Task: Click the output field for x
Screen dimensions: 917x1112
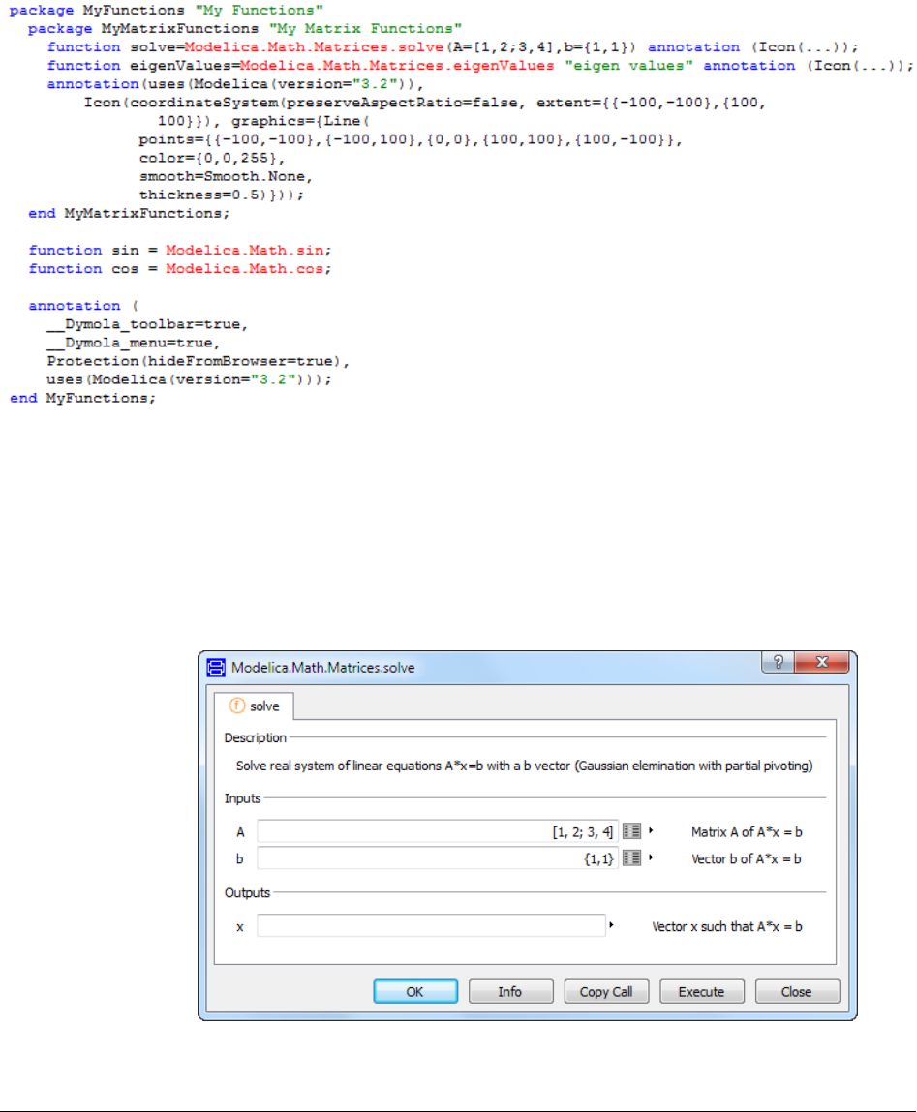Action: (431, 926)
